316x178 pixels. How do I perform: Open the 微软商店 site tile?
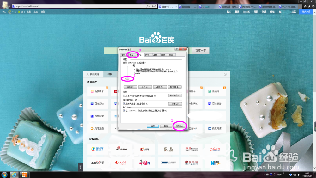point(215,128)
